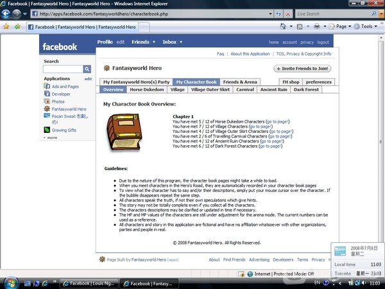Switch to the Horse Dukedom tab

148,90
